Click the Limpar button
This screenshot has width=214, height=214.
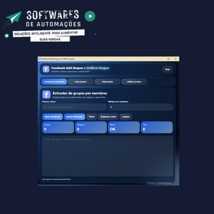click(126, 117)
